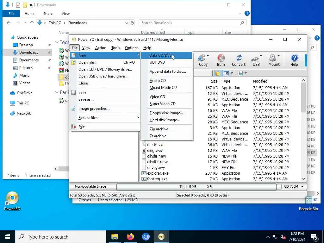Collapse the Today group in Downloads
324x243 pixels.
coord(57,42)
